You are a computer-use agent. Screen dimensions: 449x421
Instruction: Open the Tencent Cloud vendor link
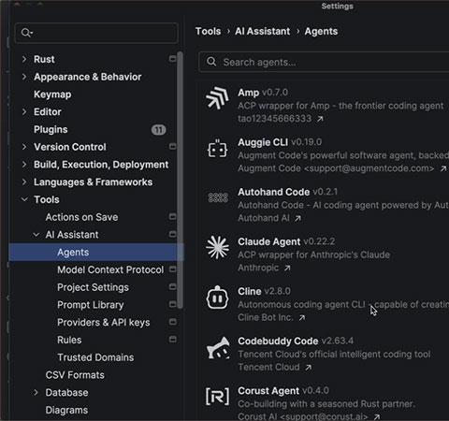point(268,367)
